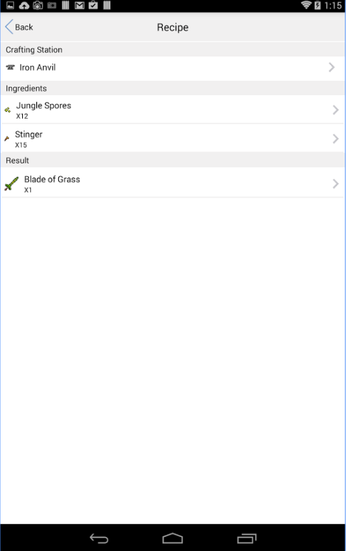Open Stinger row chevron

pos(335,139)
